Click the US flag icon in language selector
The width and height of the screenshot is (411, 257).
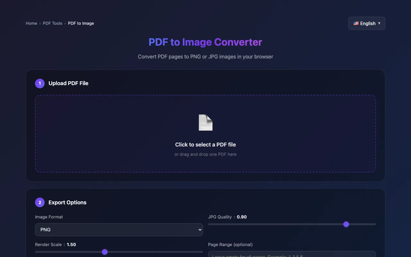(x=356, y=23)
